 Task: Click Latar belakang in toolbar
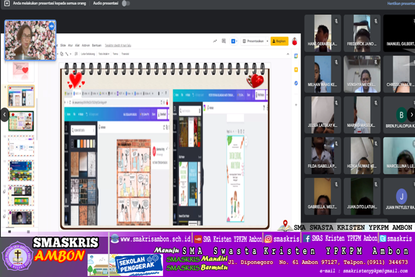[x=88, y=54]
